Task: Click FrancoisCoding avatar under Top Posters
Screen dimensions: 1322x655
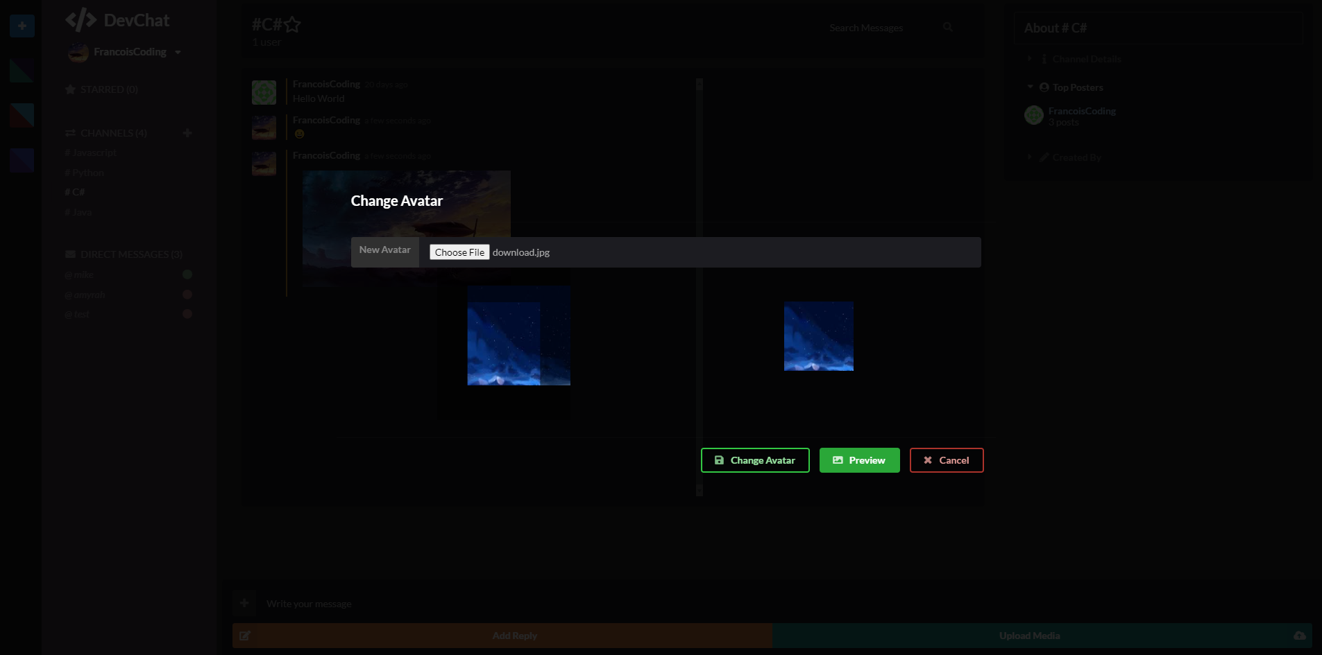Action: click(x=1034, y=115)
